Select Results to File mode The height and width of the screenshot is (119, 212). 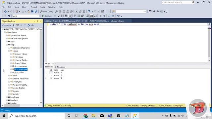point(95,16)
